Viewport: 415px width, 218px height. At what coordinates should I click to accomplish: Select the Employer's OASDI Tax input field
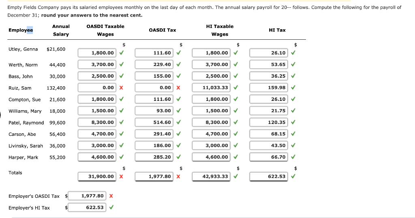87,196
